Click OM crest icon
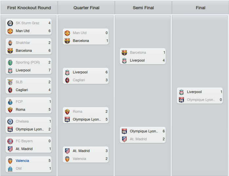 point(10,169)
